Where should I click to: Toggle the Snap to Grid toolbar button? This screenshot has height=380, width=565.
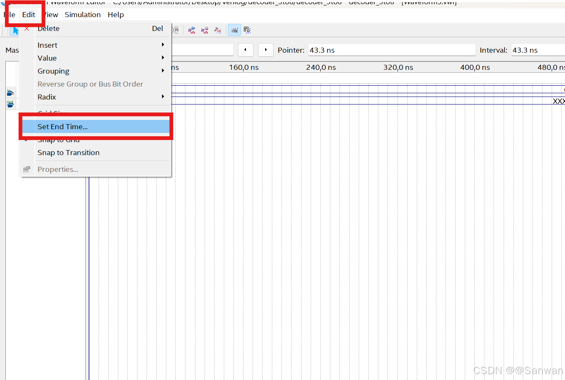234,30
